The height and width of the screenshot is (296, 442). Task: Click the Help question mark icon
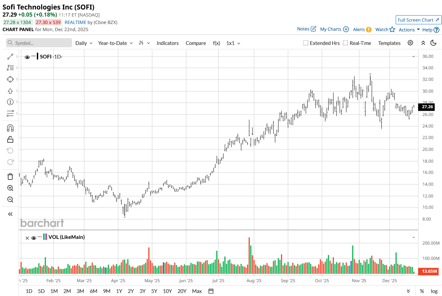point(436,30)
